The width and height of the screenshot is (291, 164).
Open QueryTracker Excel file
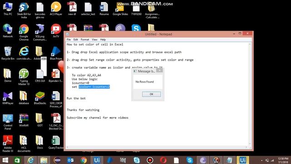coord(56,143)
